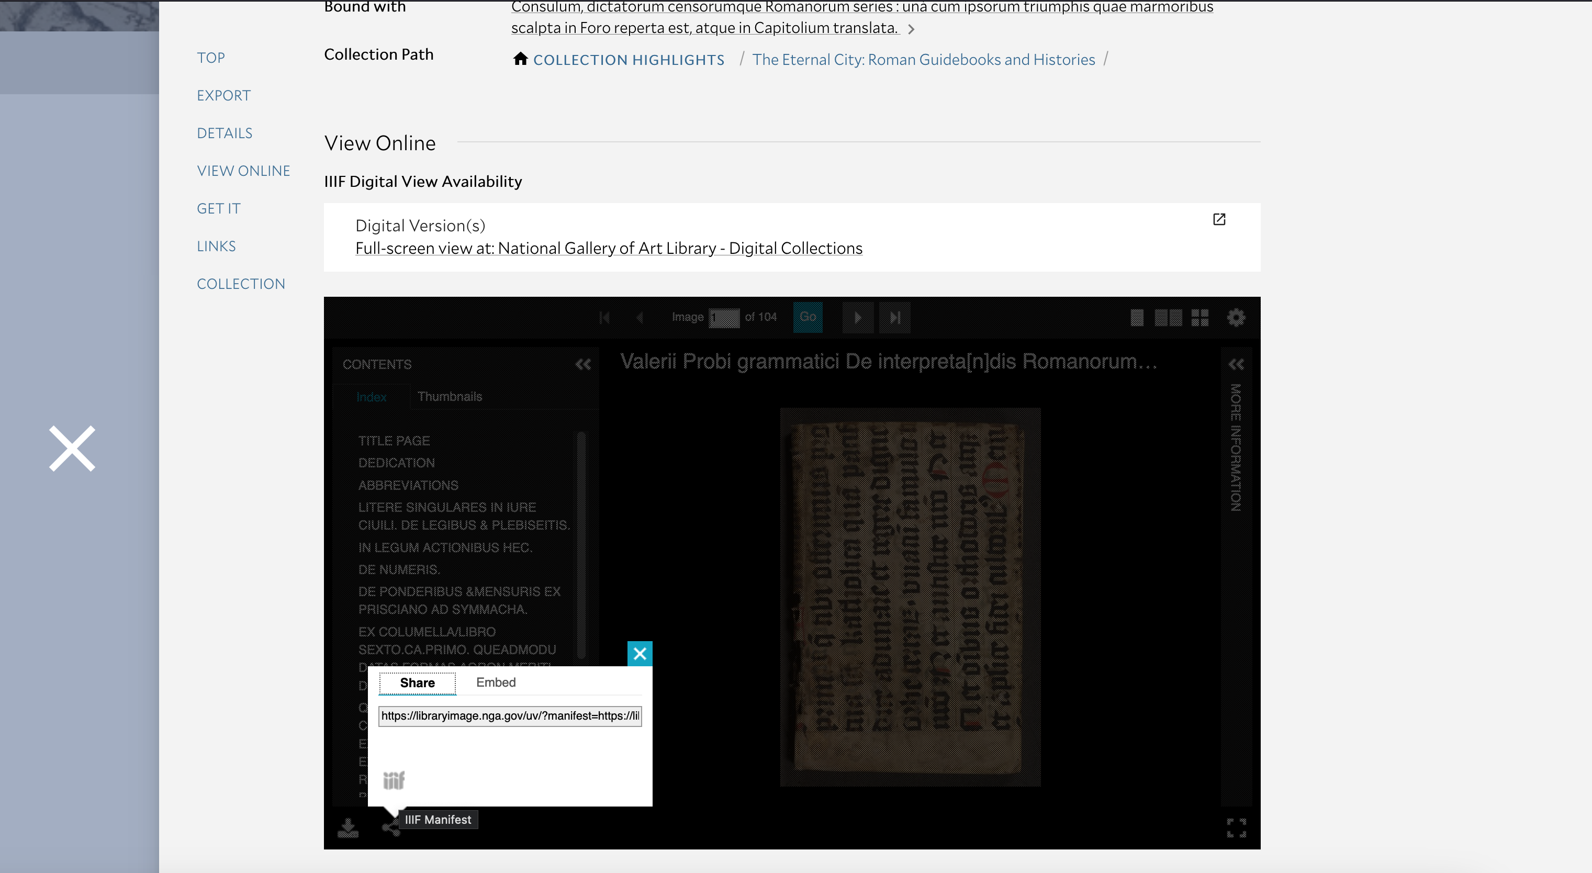
Task: Jump to DETAILS section
Action: point(225,133)
